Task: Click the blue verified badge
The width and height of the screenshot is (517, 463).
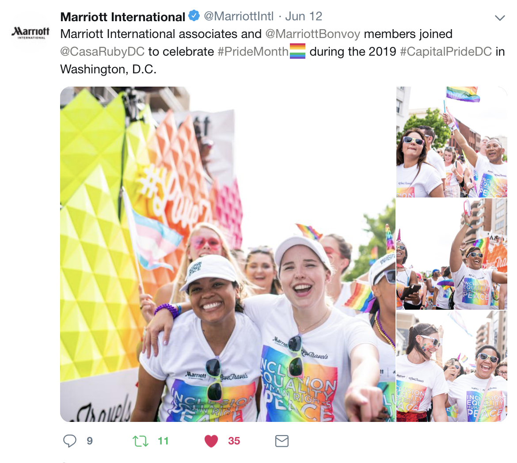Action: [194, 16]
